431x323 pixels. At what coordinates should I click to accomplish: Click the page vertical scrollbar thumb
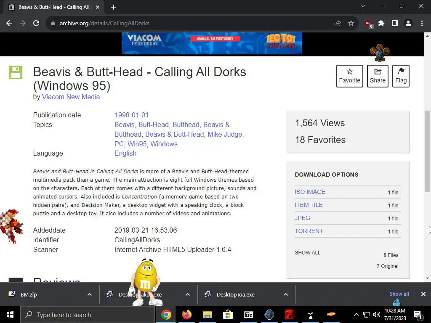427,151
